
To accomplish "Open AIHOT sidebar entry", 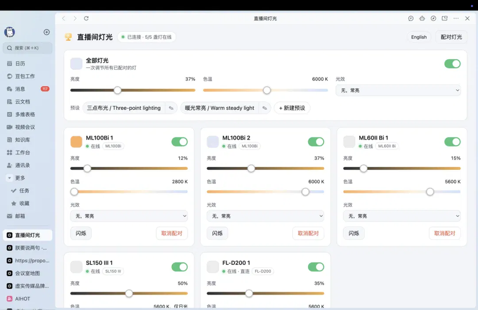I will click(x=27, y=299).
